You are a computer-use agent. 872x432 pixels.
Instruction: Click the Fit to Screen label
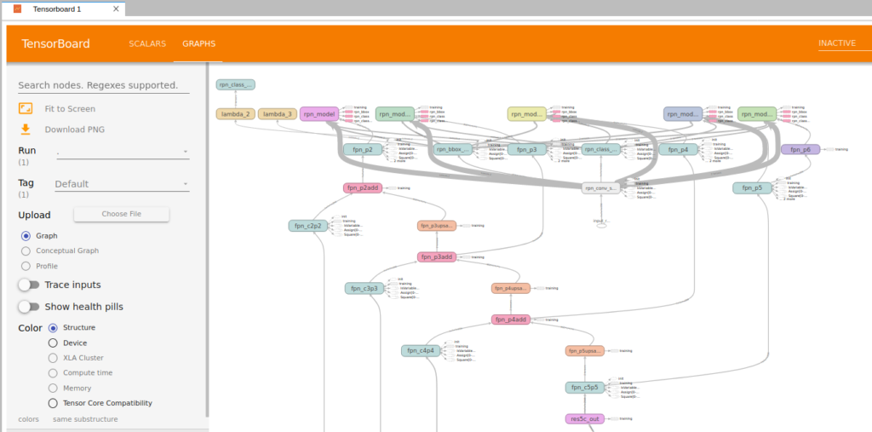[x=70, y=108]
